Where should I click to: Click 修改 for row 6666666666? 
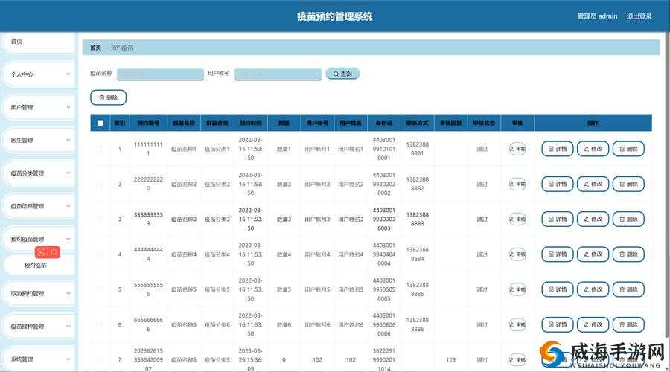pyautogui.click(x=593, y=324)
